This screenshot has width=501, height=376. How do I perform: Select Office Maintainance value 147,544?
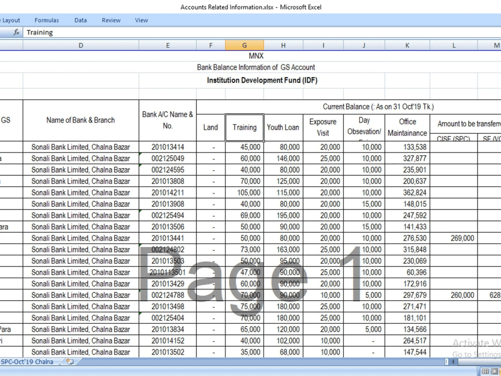click(x=407, y=352)
